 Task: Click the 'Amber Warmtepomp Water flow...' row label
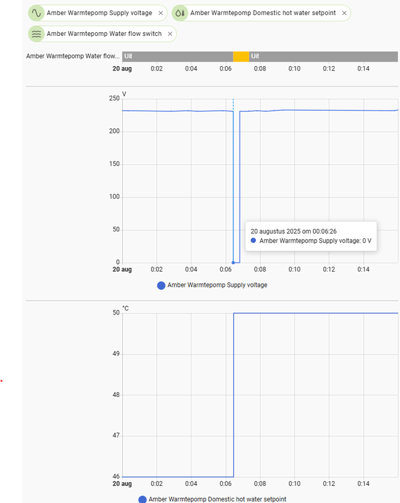click(73, 56)
